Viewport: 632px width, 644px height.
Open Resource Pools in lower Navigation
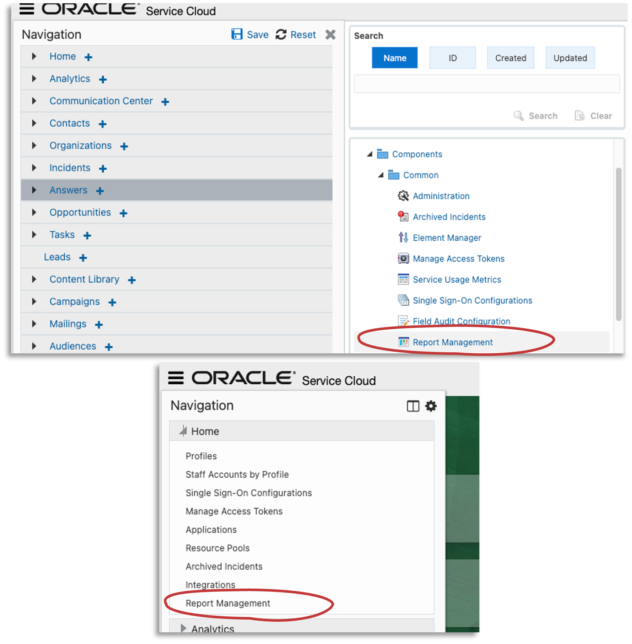coord(217,548)
